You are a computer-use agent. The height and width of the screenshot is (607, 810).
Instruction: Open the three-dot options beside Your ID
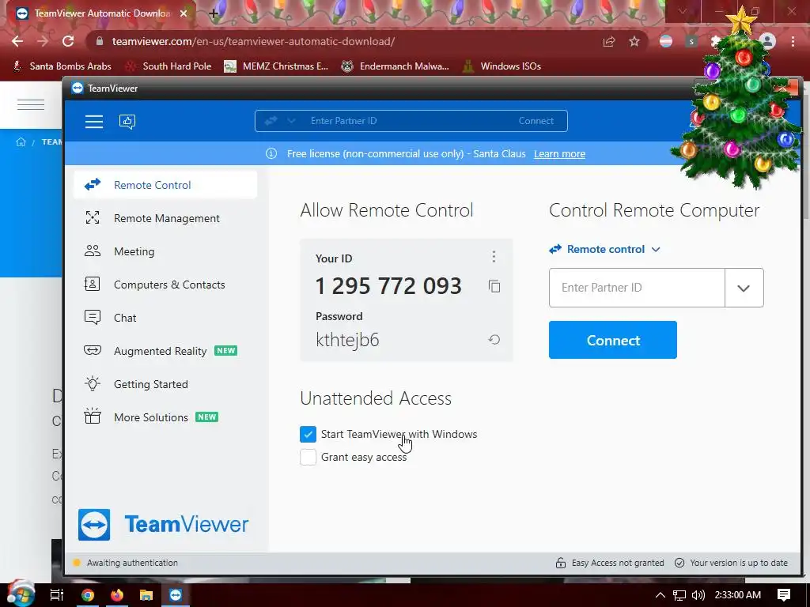click(x=494, y=257)
